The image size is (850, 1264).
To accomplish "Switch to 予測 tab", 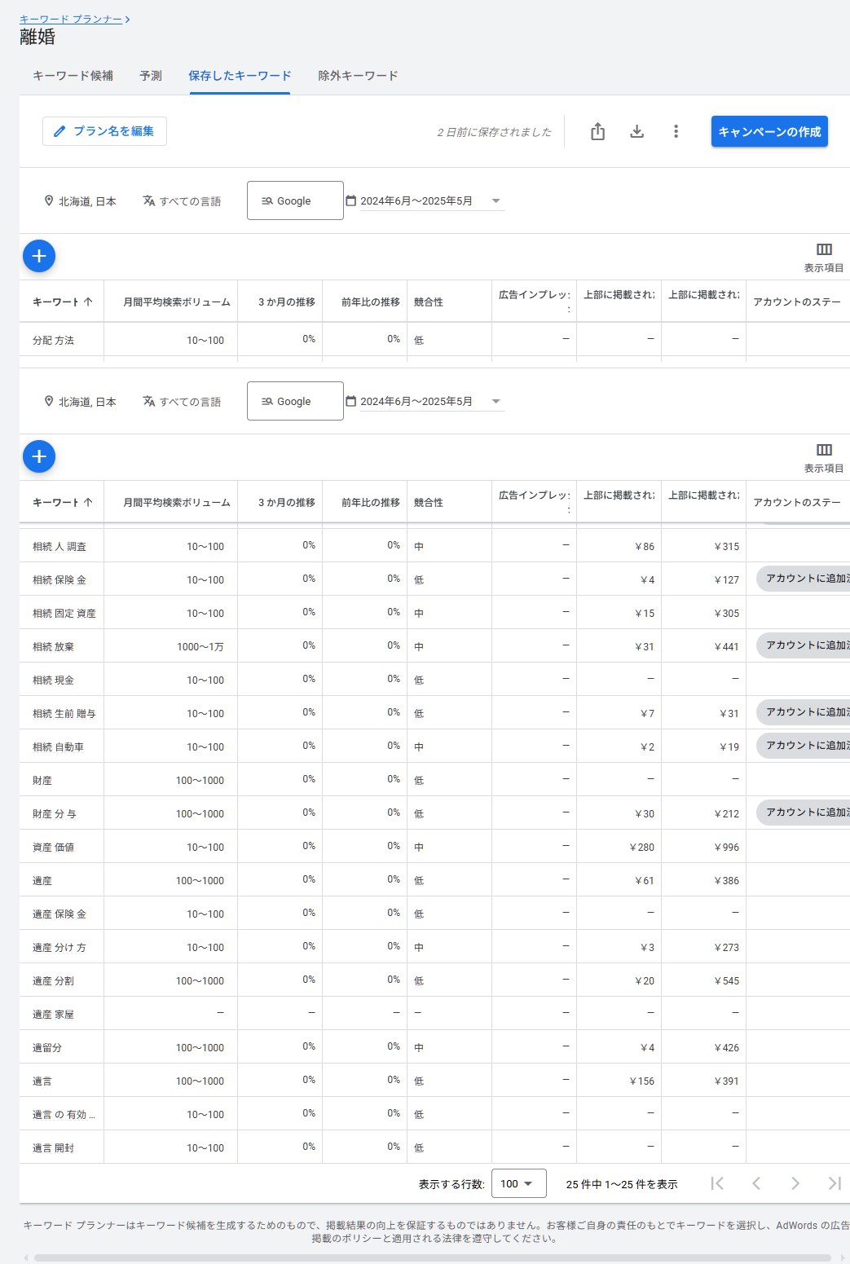I will pos(151,76).
